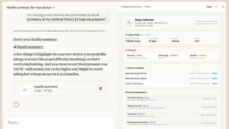This screenshot has width=229, height=129.
Task: Click the Shellfish allergy card
Action: [x=203, y=57]
